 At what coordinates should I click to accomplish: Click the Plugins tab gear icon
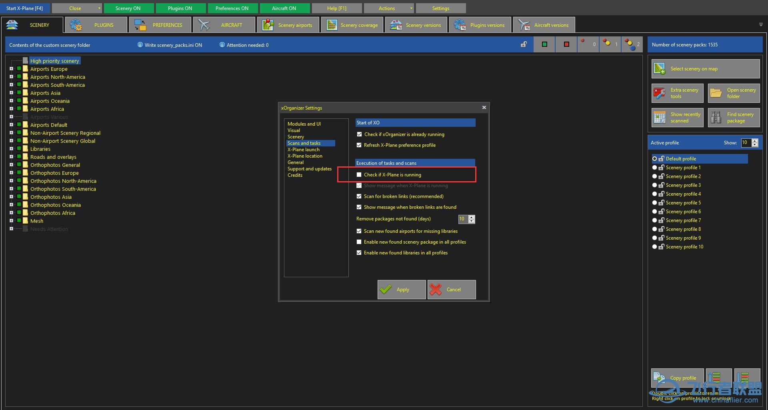[x=76, y=25]
